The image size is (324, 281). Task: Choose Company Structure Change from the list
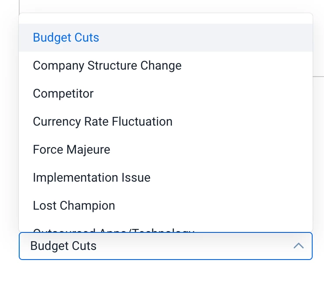coord(107,66)
